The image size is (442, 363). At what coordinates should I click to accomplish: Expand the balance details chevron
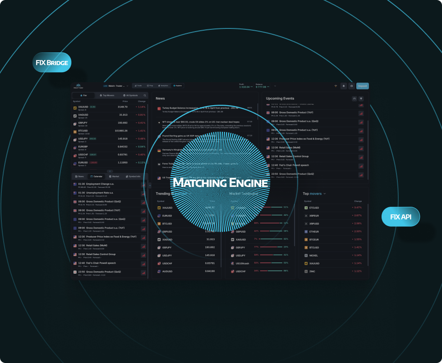pos(275,86)
